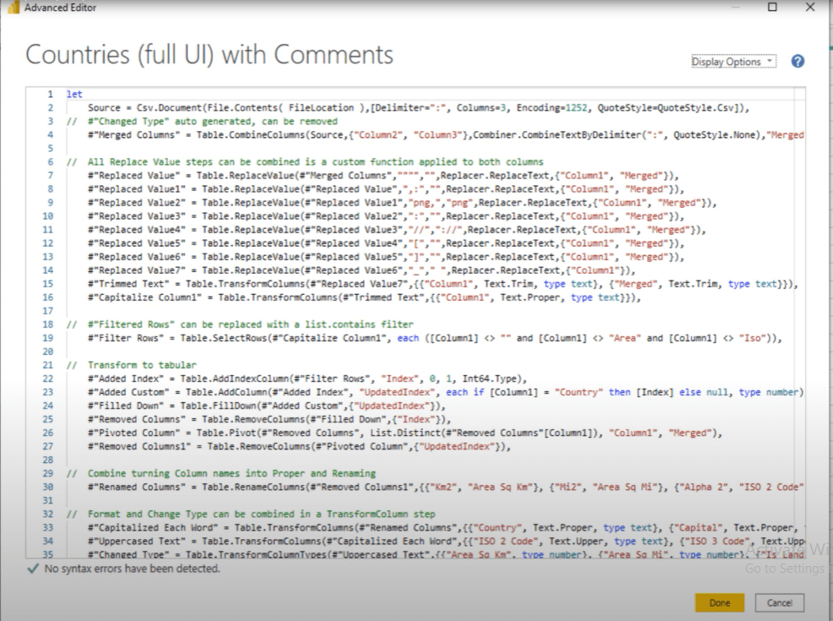Click the #"Removed Columns" step on line 25
833x621 pixels.
(269, 419)
